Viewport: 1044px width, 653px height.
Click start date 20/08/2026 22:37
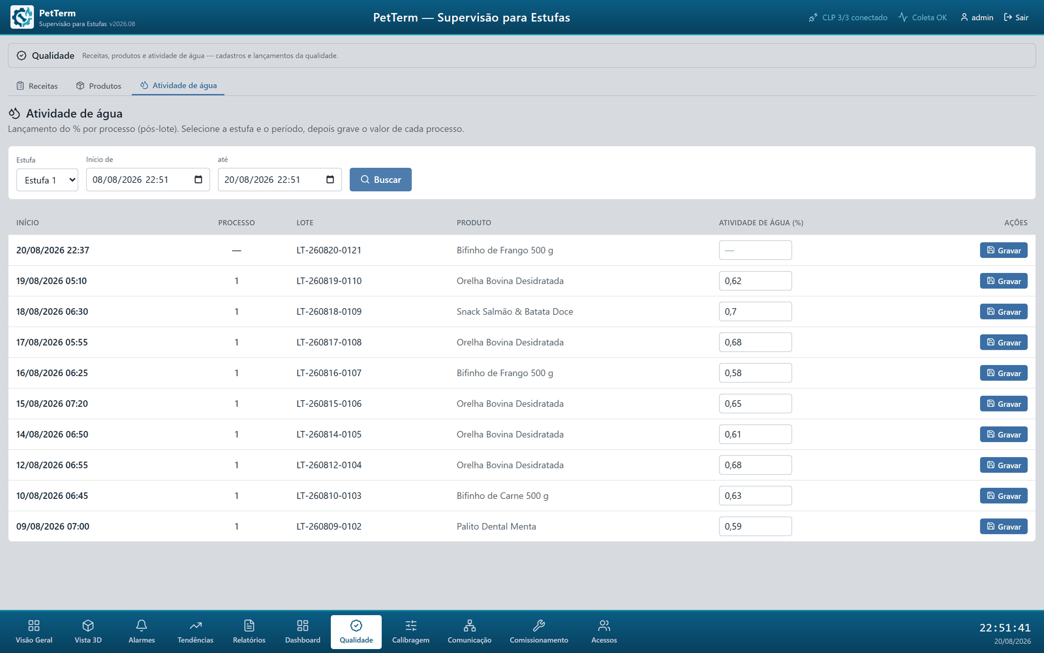click(53, 250)
